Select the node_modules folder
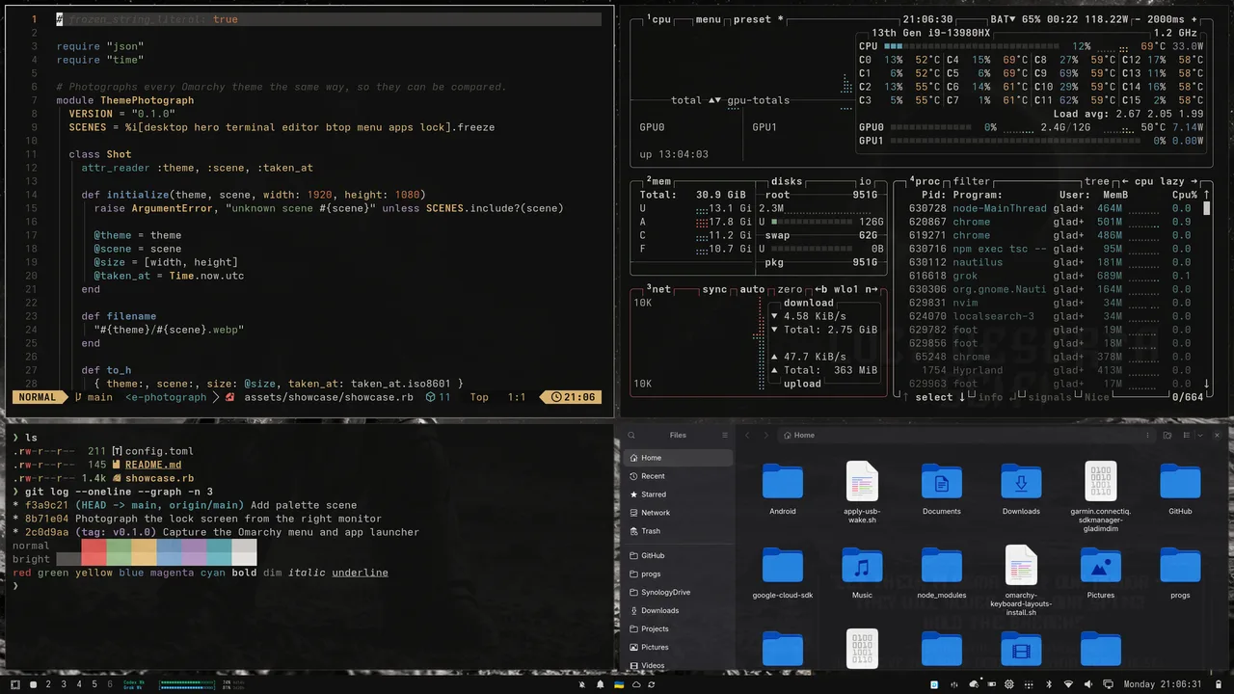1234x694 pixels. [x=942, y=566]
